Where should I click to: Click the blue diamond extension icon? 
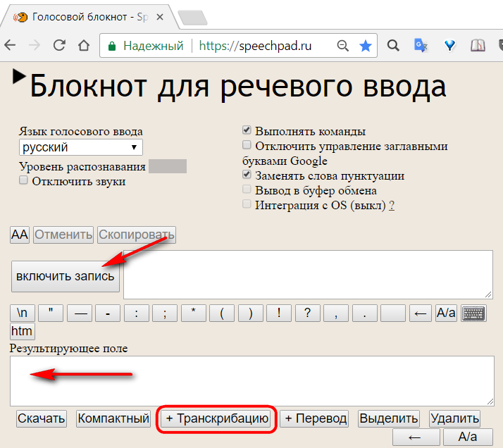[449, 46]
